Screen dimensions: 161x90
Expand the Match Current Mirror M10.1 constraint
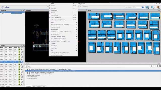(28, 69)
